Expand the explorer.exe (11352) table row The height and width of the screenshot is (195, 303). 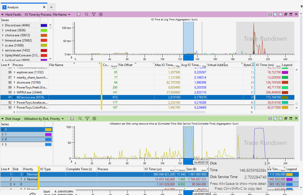14,72
